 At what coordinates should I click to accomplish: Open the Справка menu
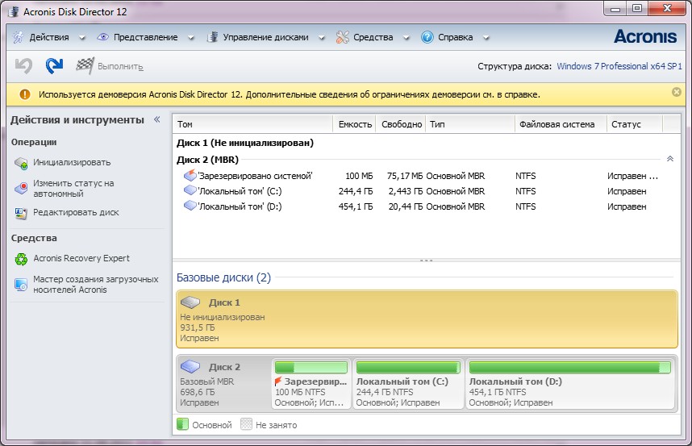click(x=456, y=37)
